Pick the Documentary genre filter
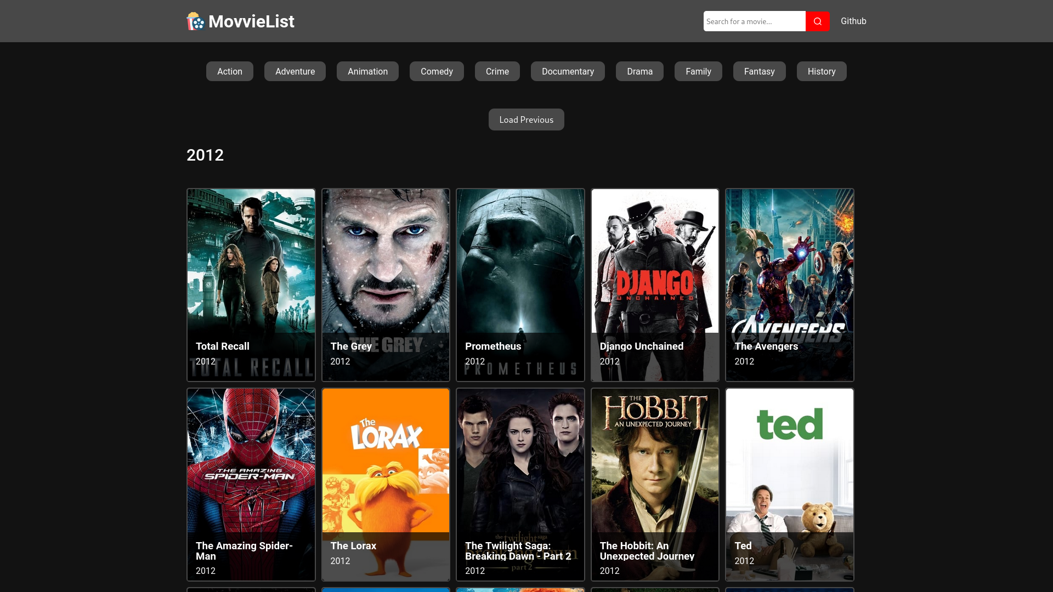 pyautogui.click(x=568, y=71)
